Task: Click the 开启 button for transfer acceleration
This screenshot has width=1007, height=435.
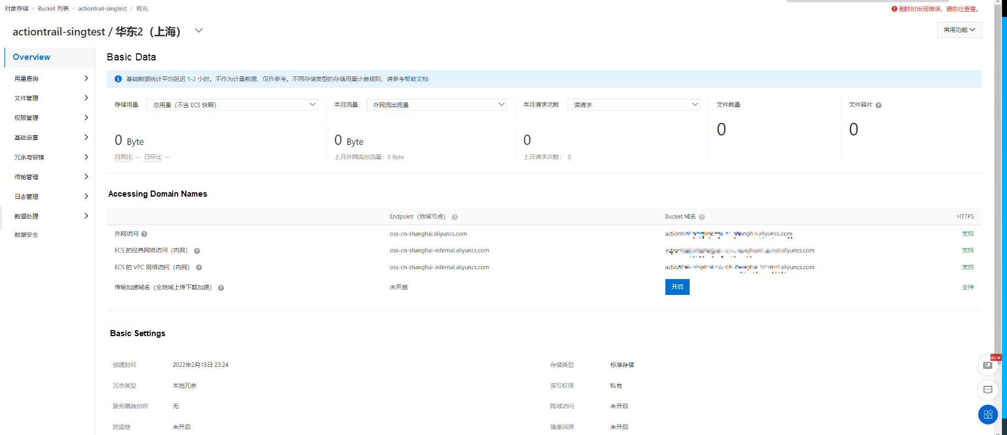Action: point(678,287)
